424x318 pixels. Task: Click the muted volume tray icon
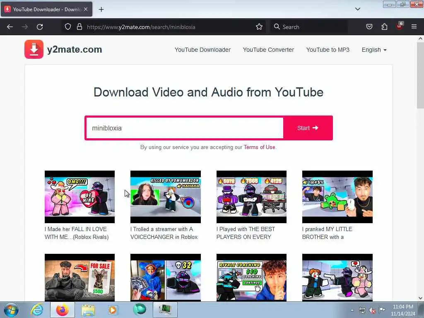tap(372, 311)
